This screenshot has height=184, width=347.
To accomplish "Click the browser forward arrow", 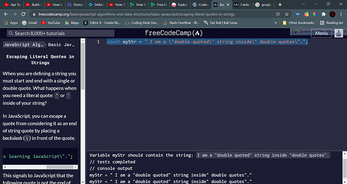I will click(15, 14).
